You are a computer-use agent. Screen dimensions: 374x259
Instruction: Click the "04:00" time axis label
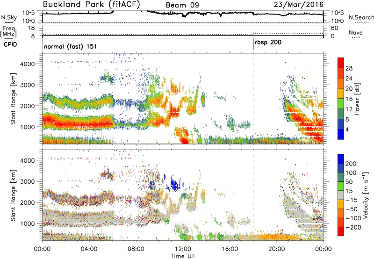click(89, 249)
